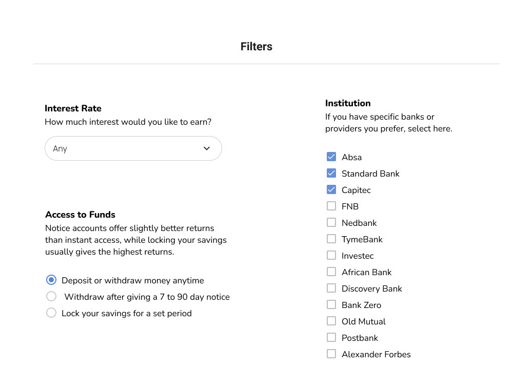Enable the Nedbank filter checkbox
Image resolution: width=513 pixels, height=385 pixels.
[x=331, y=222]
